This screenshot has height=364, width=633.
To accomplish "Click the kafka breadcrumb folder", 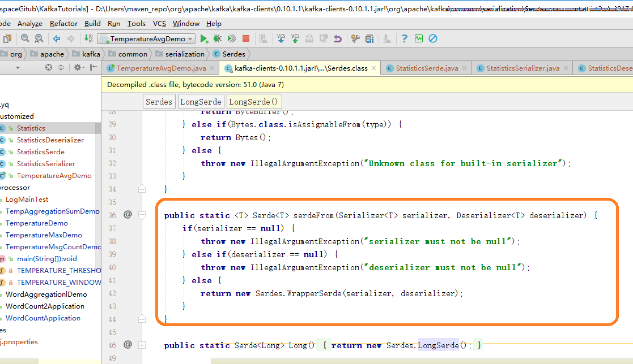I will (x=86, y=54).
